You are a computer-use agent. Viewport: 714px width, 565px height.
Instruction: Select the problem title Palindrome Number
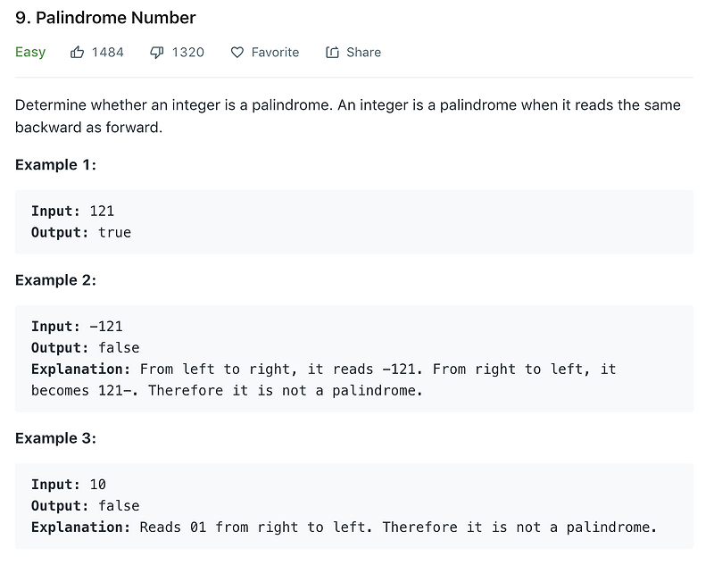104,17
